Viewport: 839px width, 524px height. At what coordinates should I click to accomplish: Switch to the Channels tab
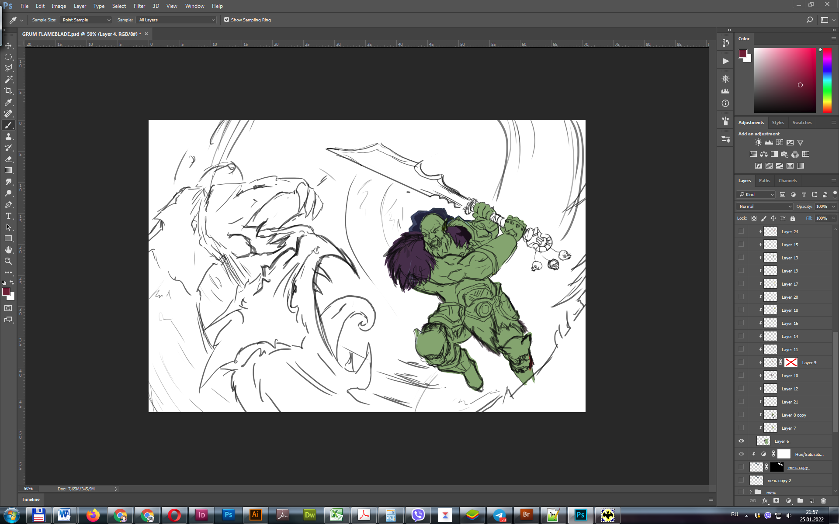(x=787, y=180)
